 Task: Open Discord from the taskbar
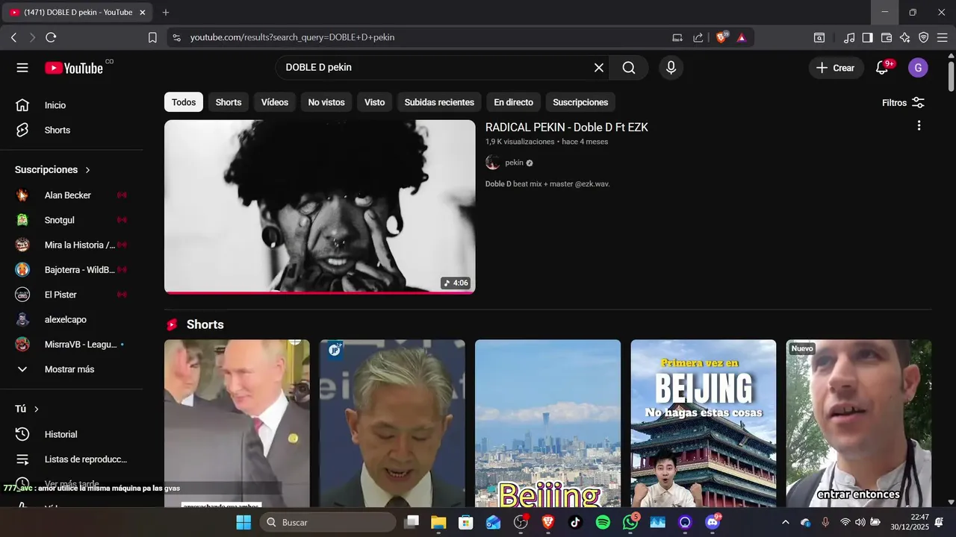pyautogui.click(x=713, y=522)
